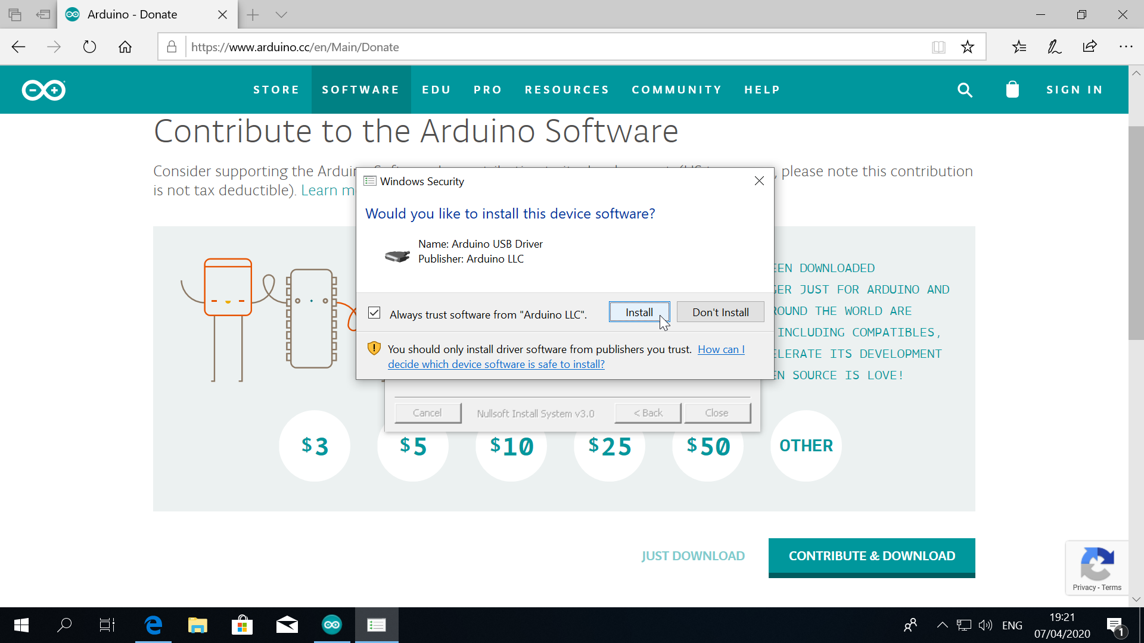Click the Arduino logo in the site header
The width and height of the screenshot is (1144, 643).
tap(43, 90)
